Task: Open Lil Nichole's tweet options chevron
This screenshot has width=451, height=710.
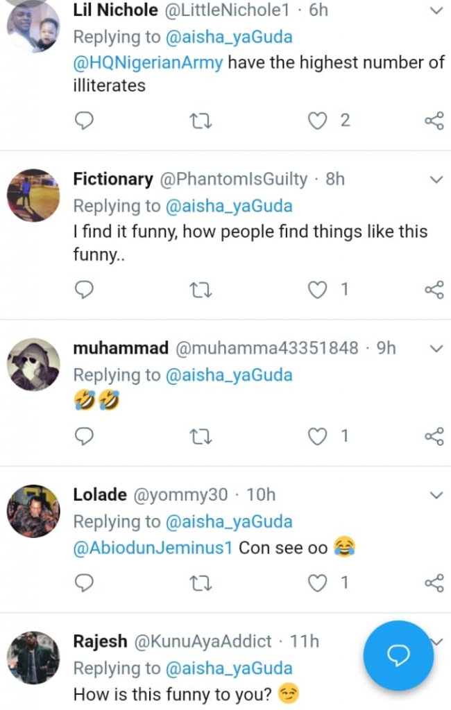Action: tap(436, 11)
